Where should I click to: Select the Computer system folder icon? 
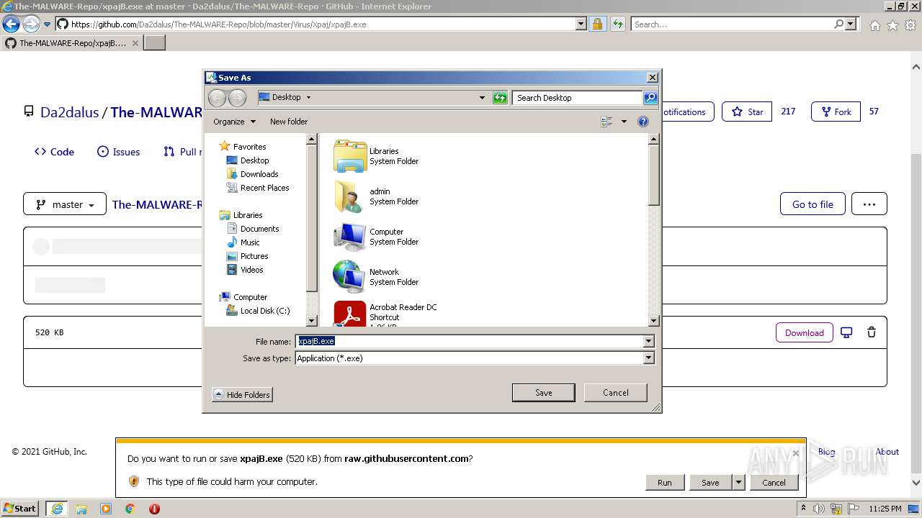tap(350, 237)
